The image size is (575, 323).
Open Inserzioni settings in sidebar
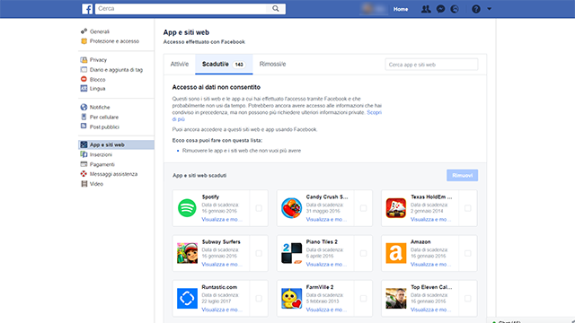(101, 154)
